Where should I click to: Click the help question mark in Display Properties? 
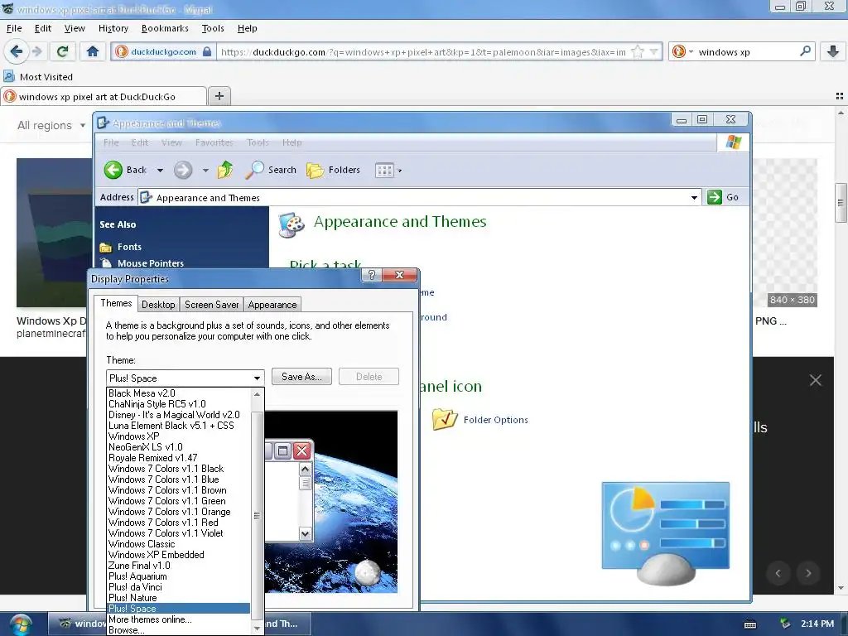[371, 275]
